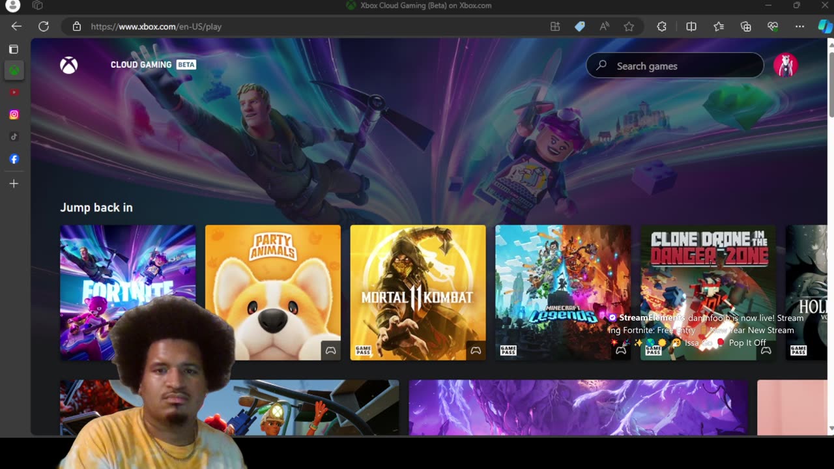
Task: Activate the Read aloud icon
Action: (604, 27)
